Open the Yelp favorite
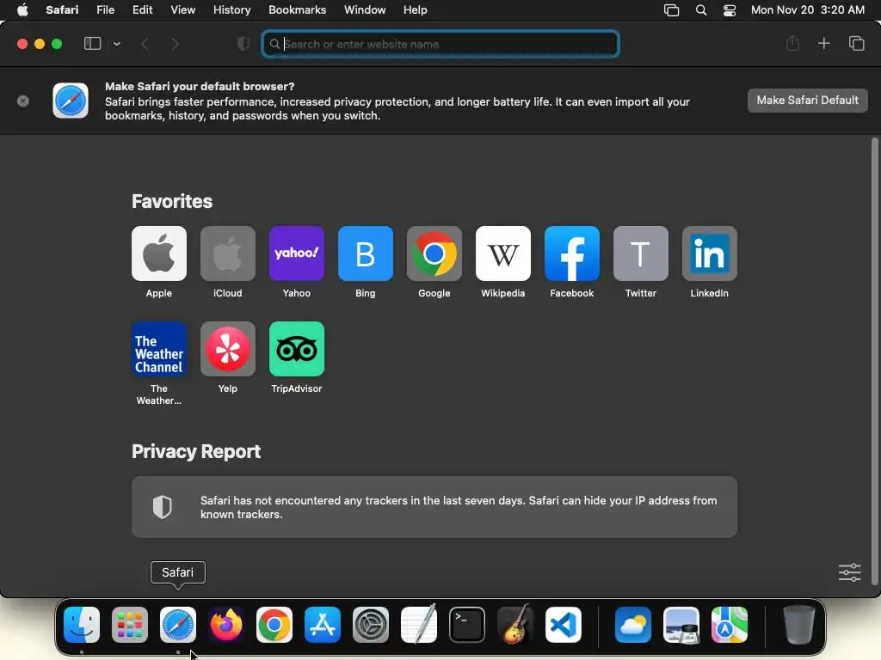 tap(227, 349)
